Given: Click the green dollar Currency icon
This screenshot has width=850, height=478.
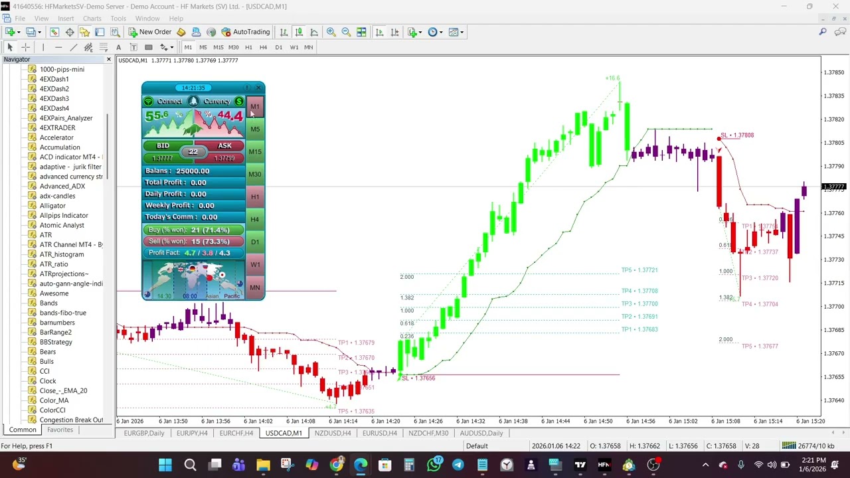Looking at the screenshot, I should pos(239,102).
